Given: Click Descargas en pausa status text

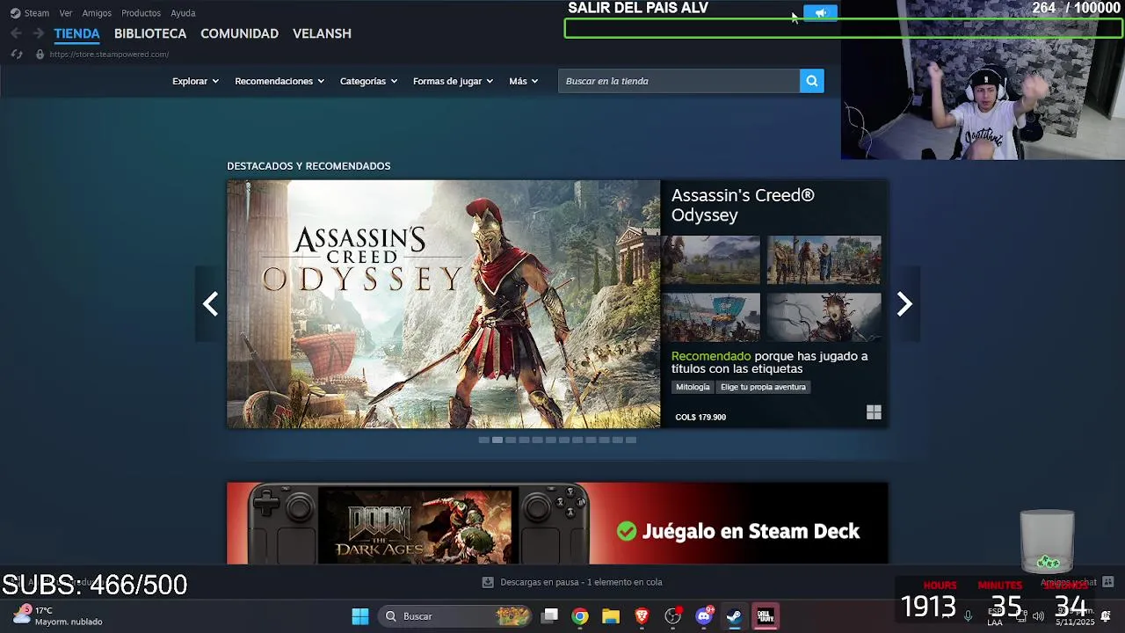Looking at the screenshot, I should click(x=581, y=582).
